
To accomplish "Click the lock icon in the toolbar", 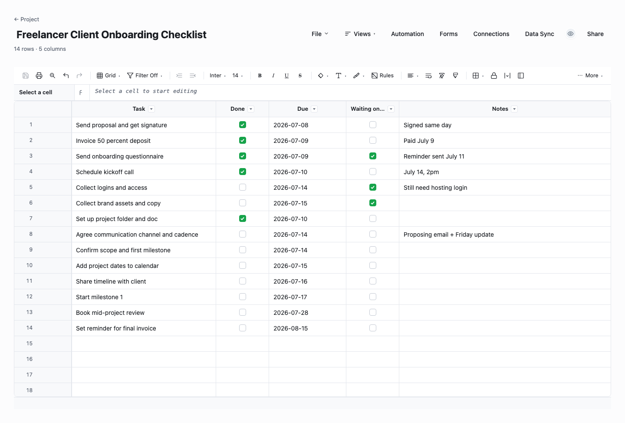I will (x=494, y=76).
